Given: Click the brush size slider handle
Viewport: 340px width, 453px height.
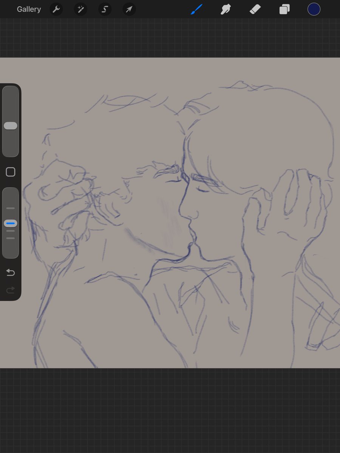Looking at the screenshot, I should click(11, 126).
